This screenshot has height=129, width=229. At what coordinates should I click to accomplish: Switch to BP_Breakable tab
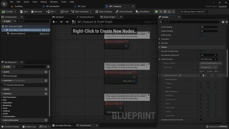53,6
